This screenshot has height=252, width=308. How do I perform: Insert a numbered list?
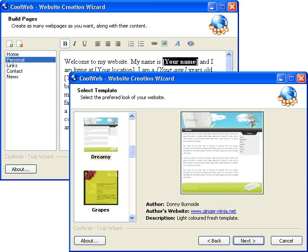131,44
